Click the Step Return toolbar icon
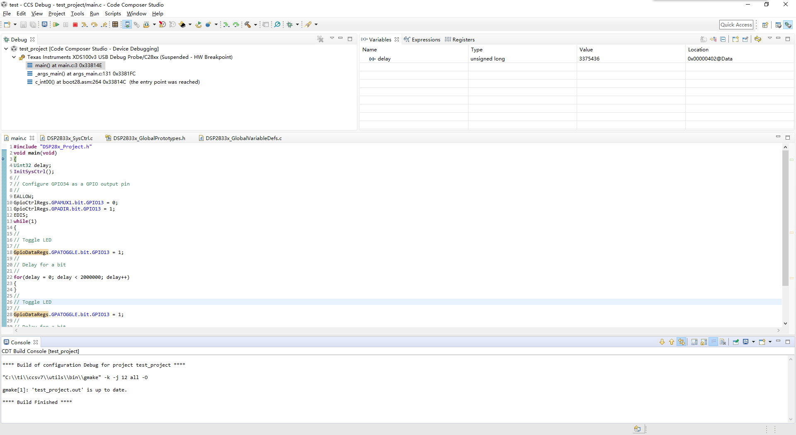The image size is (796, 435). pos(104,25)
